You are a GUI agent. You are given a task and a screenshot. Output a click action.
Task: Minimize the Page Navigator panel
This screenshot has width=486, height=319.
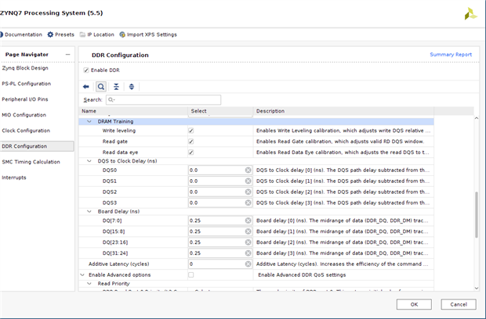[68, 54]
